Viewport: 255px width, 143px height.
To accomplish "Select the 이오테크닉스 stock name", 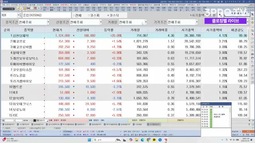I will [x=22, y=104].
